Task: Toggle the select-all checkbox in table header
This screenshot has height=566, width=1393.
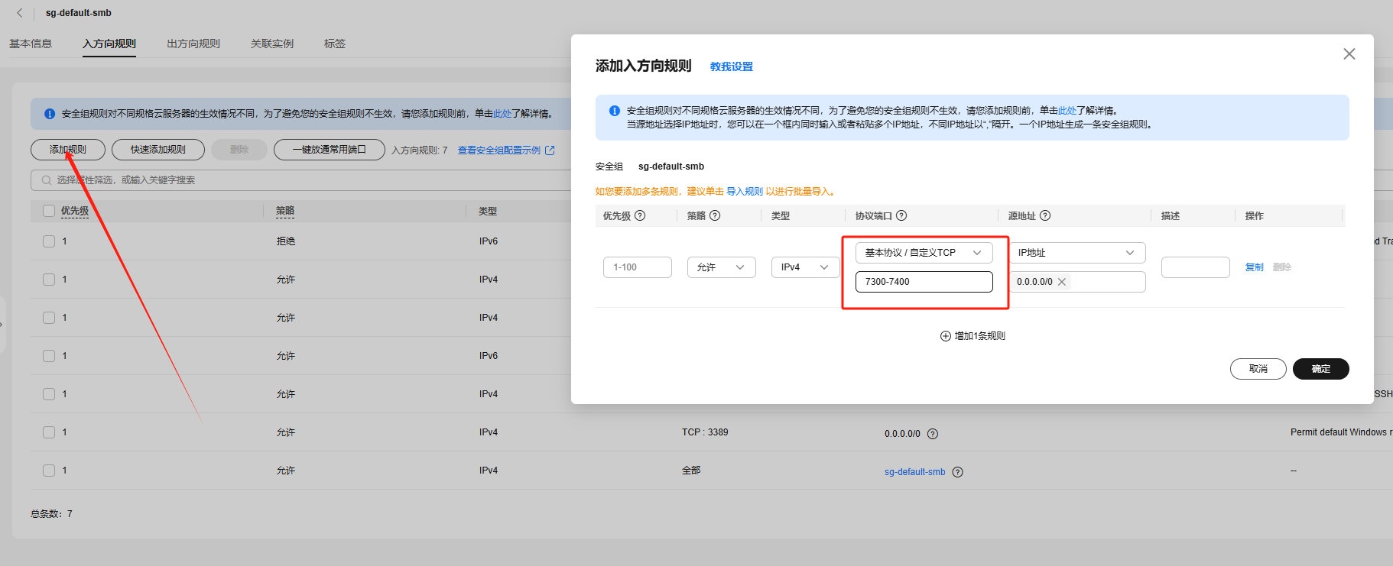Action: pyautogui.click(x=49, y=211)
